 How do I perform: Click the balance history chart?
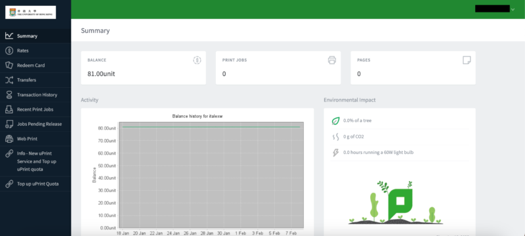click(211, 175)
